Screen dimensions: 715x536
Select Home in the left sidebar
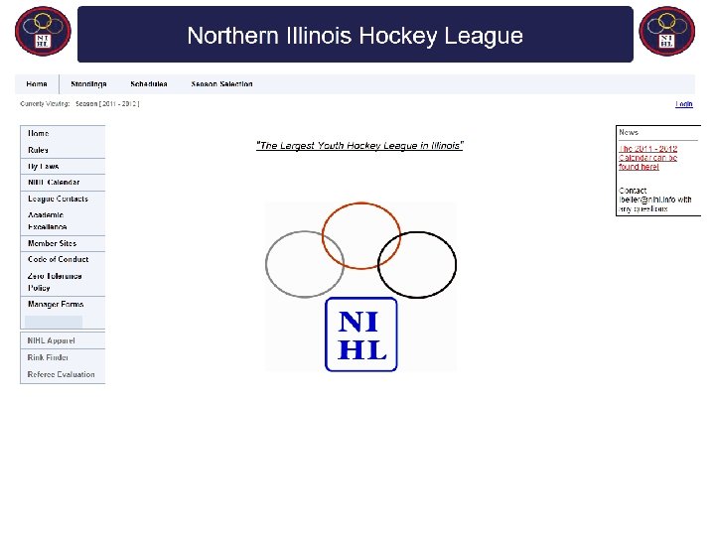click(39, 134)
